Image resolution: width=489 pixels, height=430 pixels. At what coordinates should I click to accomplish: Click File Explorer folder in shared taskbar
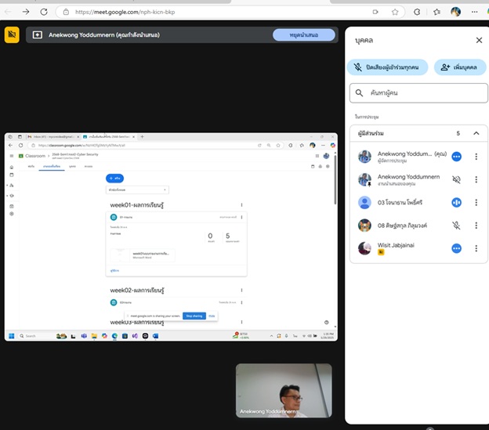tap(94, 336)
